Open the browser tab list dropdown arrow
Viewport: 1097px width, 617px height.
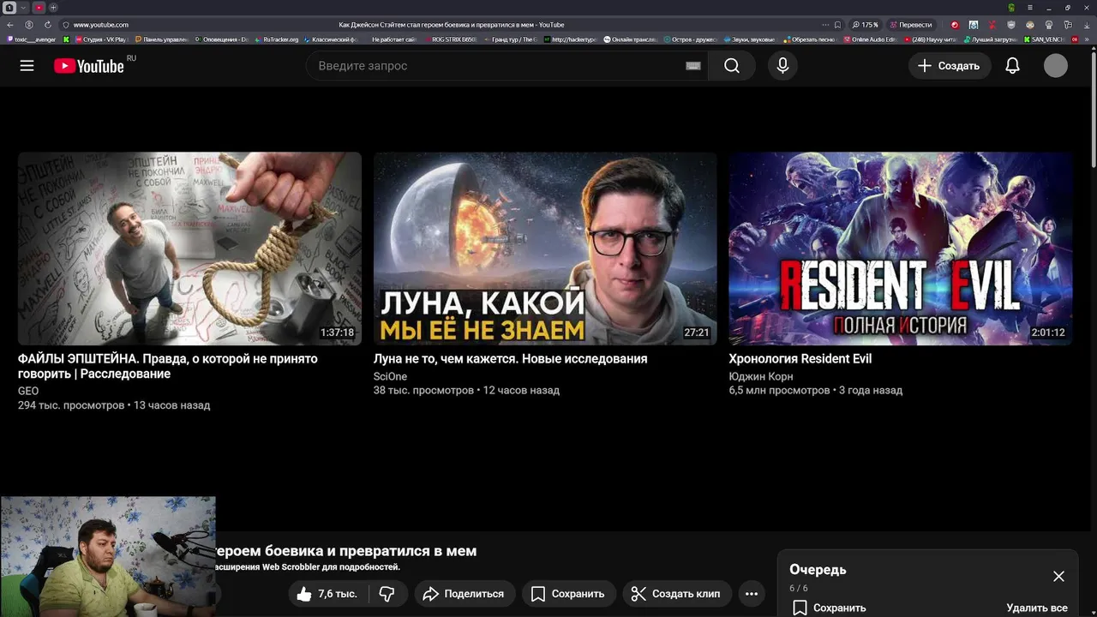point(23,8)
